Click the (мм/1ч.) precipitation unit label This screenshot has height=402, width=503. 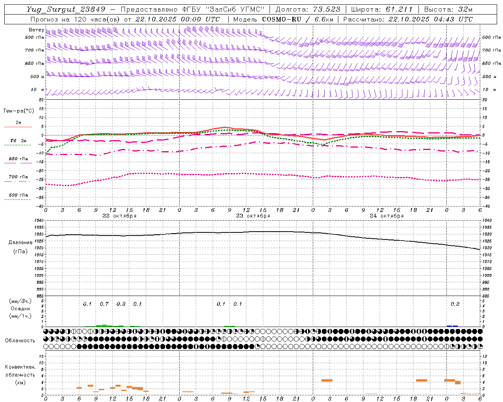coord(20,316)
